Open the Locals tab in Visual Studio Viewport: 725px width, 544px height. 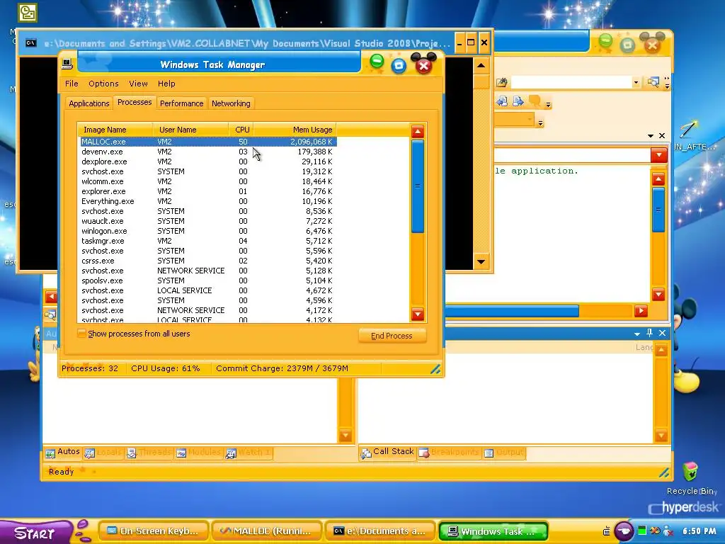coord(103,453)
